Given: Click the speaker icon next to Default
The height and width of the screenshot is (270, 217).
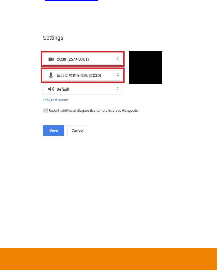Looking at the screenshot, I should pos(51,89).
